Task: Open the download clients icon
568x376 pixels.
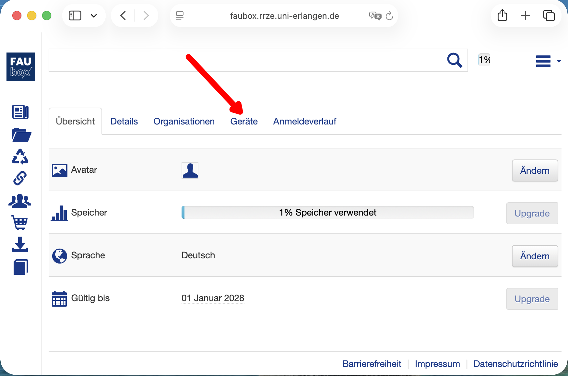Action: coord(20,245)
